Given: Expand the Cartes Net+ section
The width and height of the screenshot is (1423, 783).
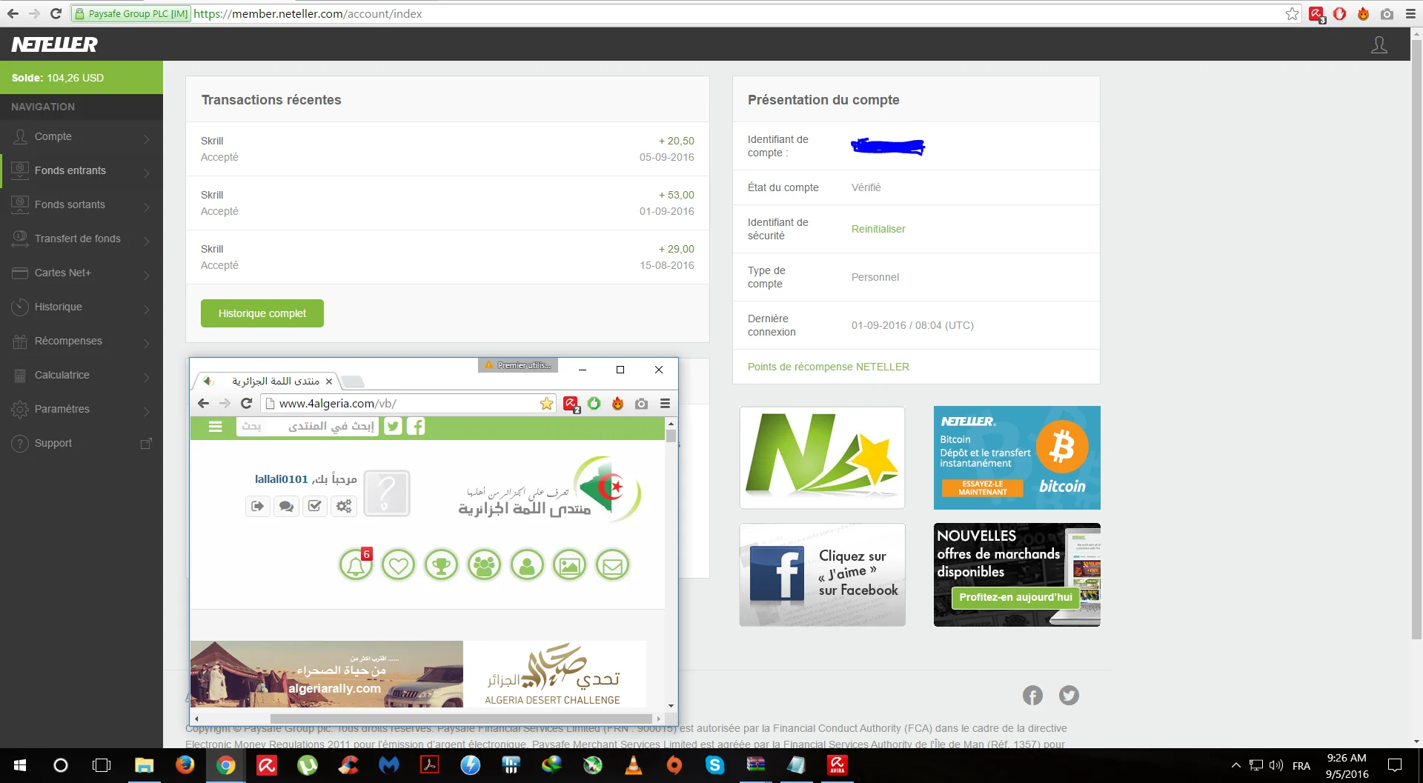Looking at the screenshot, I should (x=82, y=273).
